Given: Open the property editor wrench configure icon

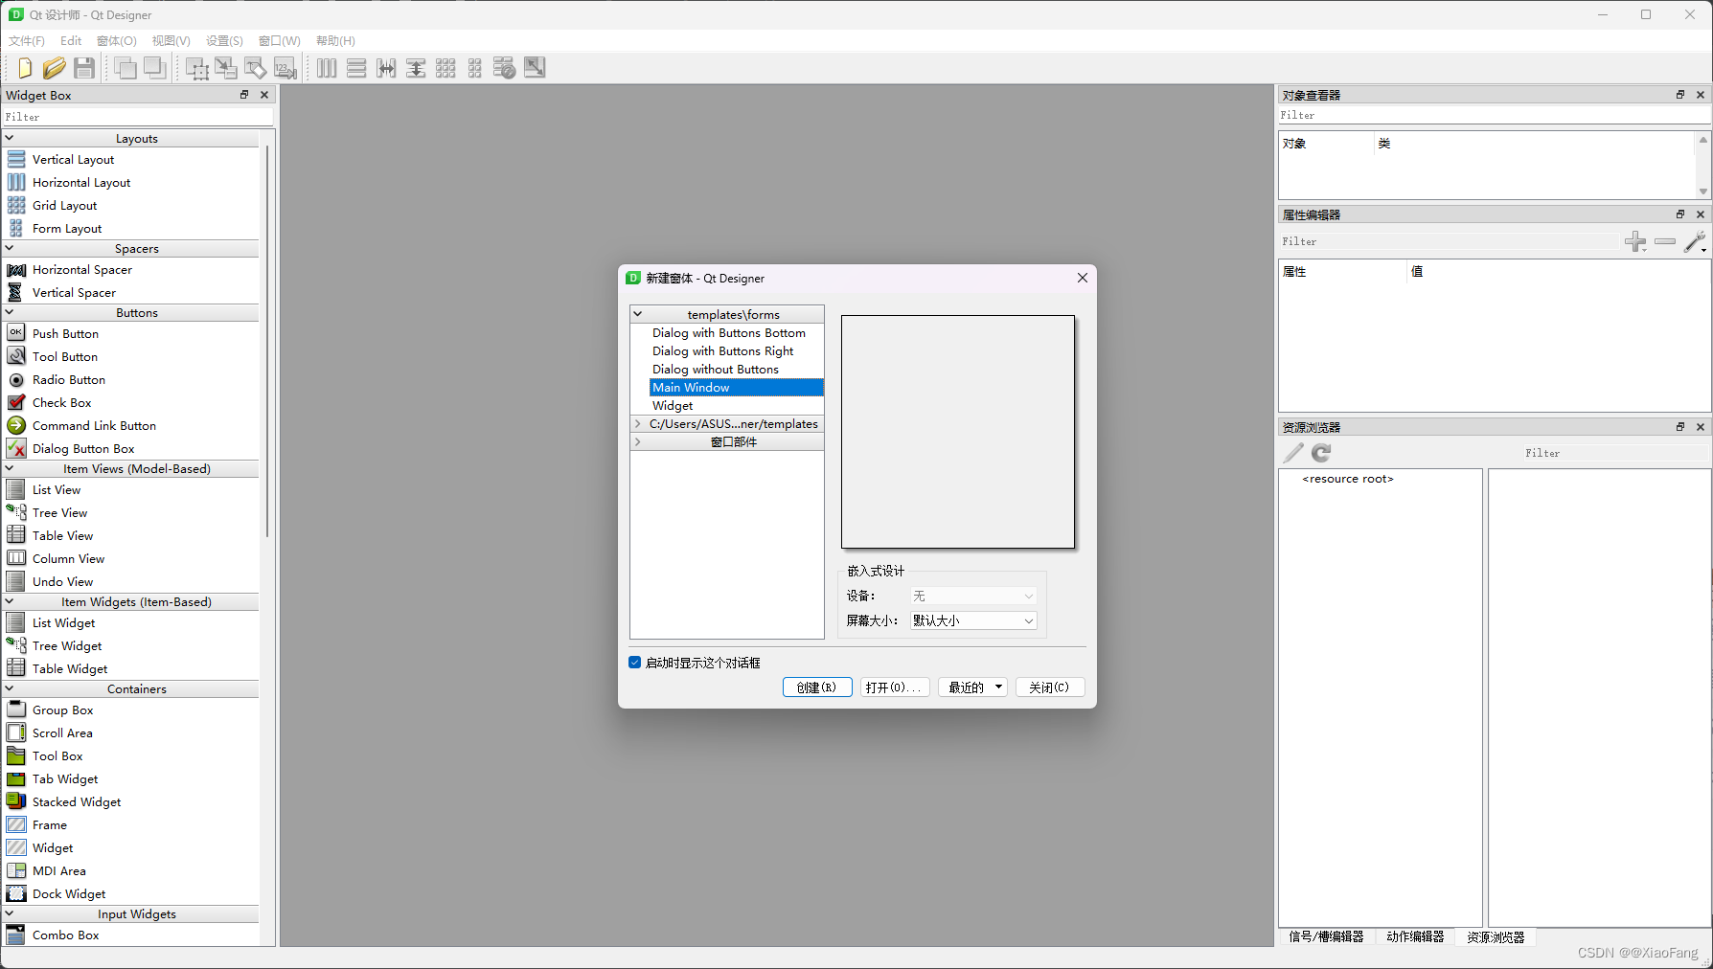Looking at the screenshot, I should coord(1695,241).
